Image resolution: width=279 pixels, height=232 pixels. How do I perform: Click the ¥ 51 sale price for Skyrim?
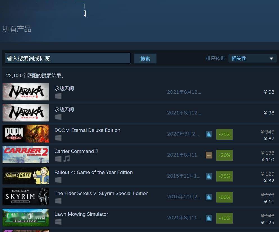pos(269,201)
